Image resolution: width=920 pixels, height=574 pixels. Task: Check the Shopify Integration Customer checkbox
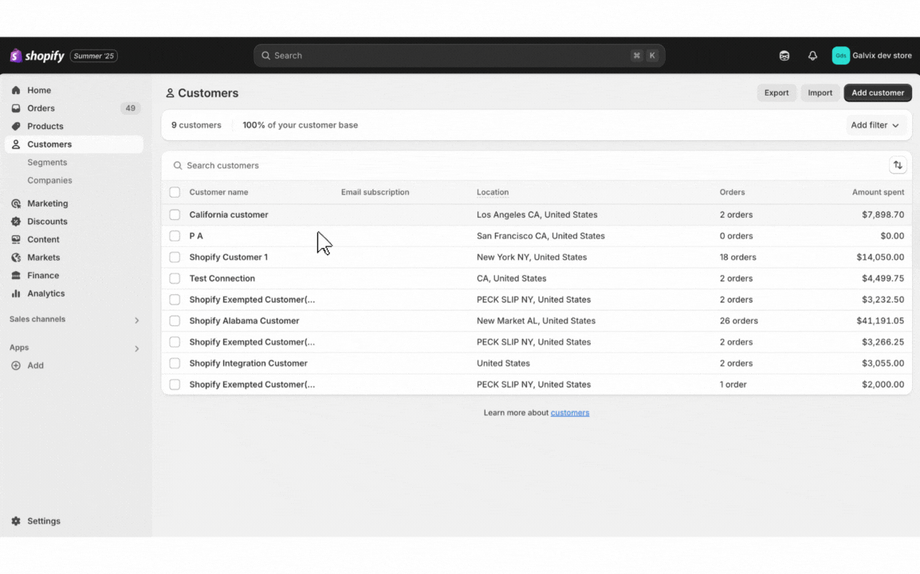pyautogui.click(x=175, y=364)
